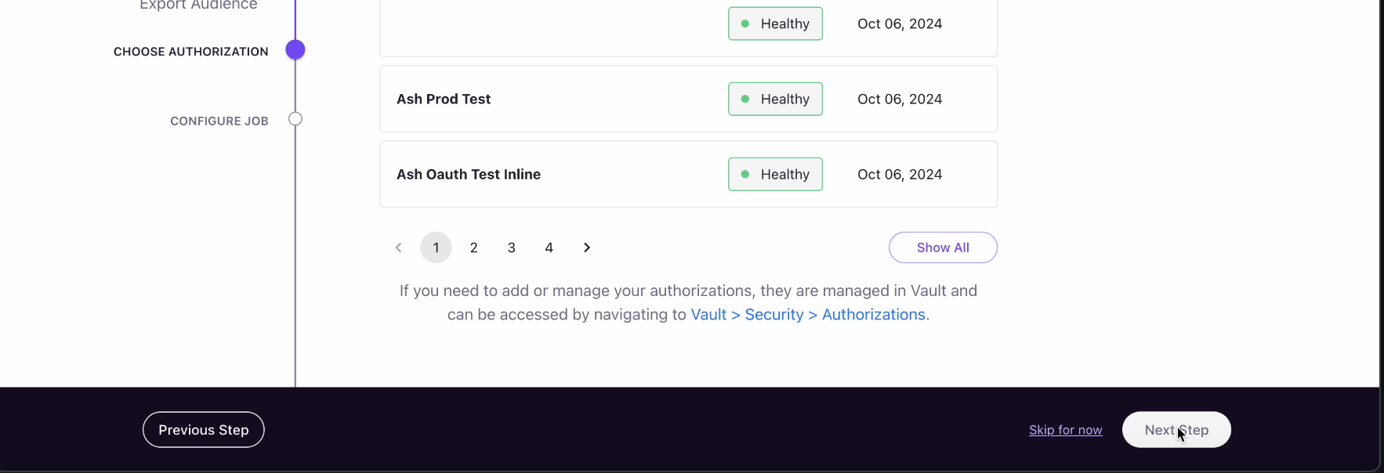Select Ash Oauth Test Inline authorization
The image size is (1384, 473).
688,174
